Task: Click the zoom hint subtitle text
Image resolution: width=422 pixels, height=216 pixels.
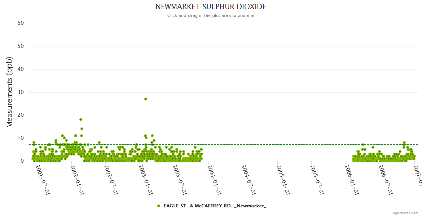Action: [x=211, y=15]
